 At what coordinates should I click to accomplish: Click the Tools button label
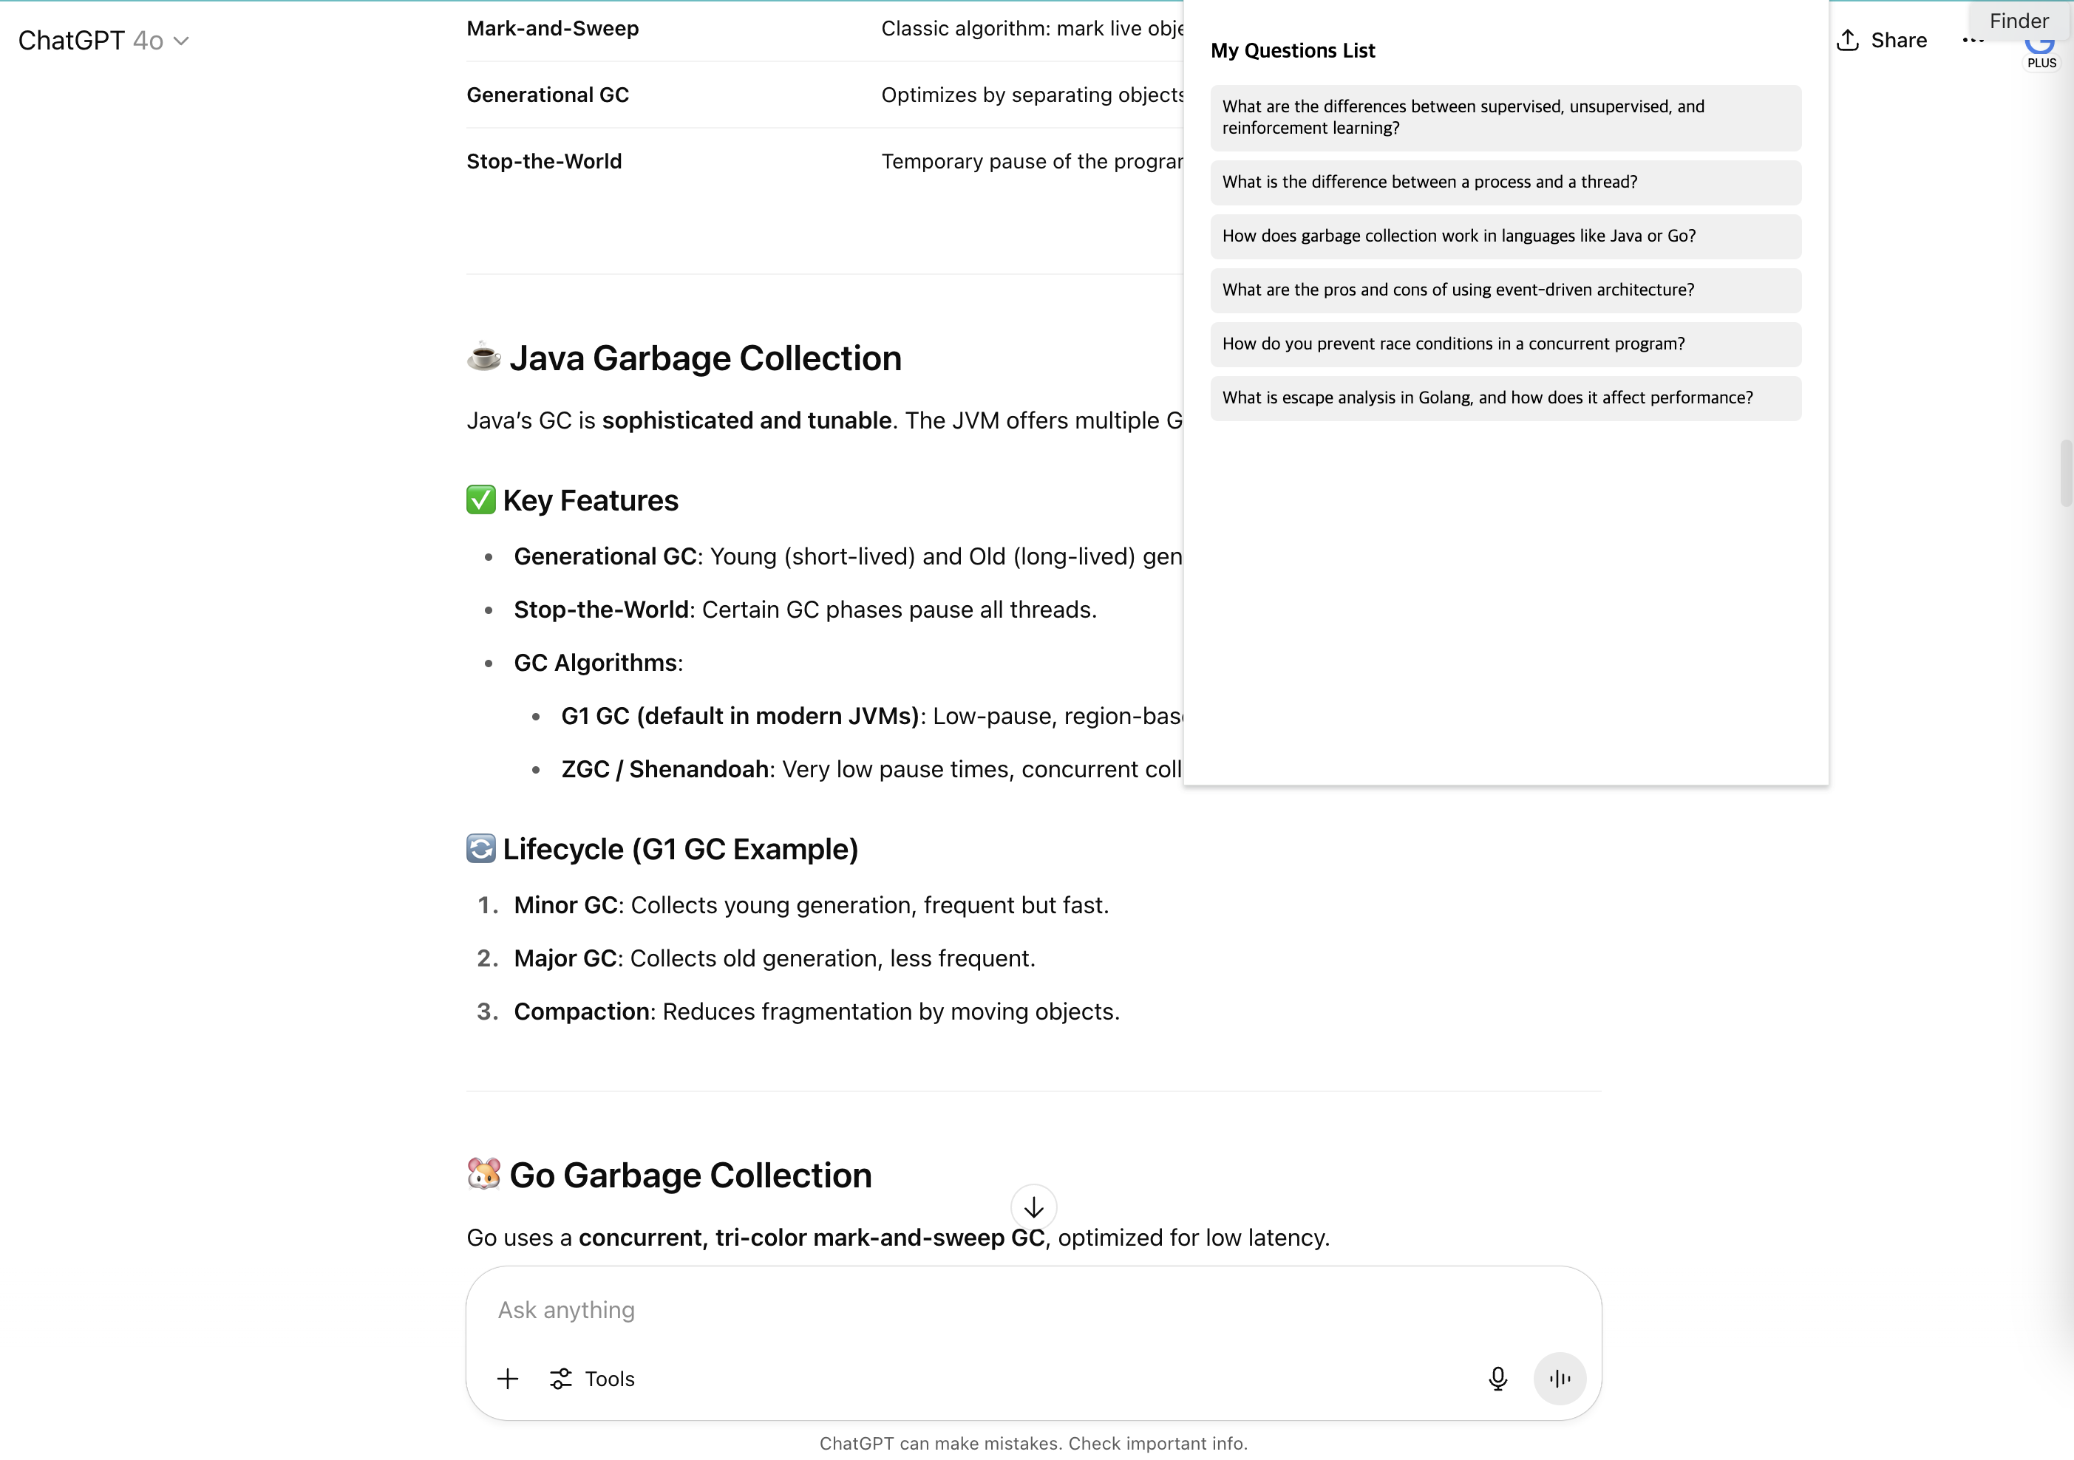point(610,1379)
